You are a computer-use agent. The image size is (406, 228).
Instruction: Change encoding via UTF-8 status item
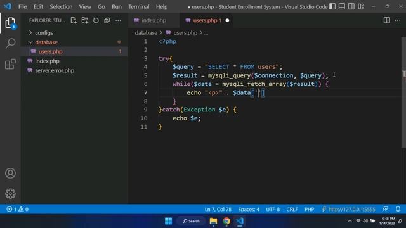click(x=273, y=209)
